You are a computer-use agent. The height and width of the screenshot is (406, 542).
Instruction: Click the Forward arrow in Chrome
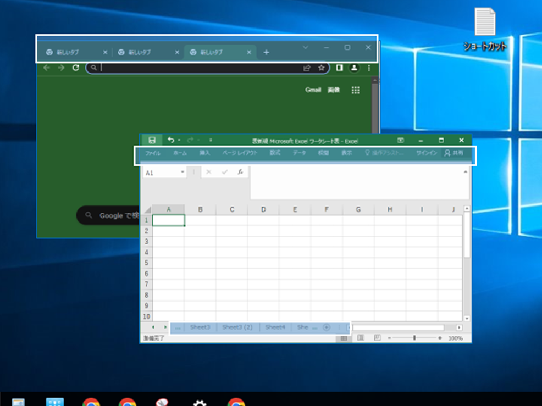point(61,68)
